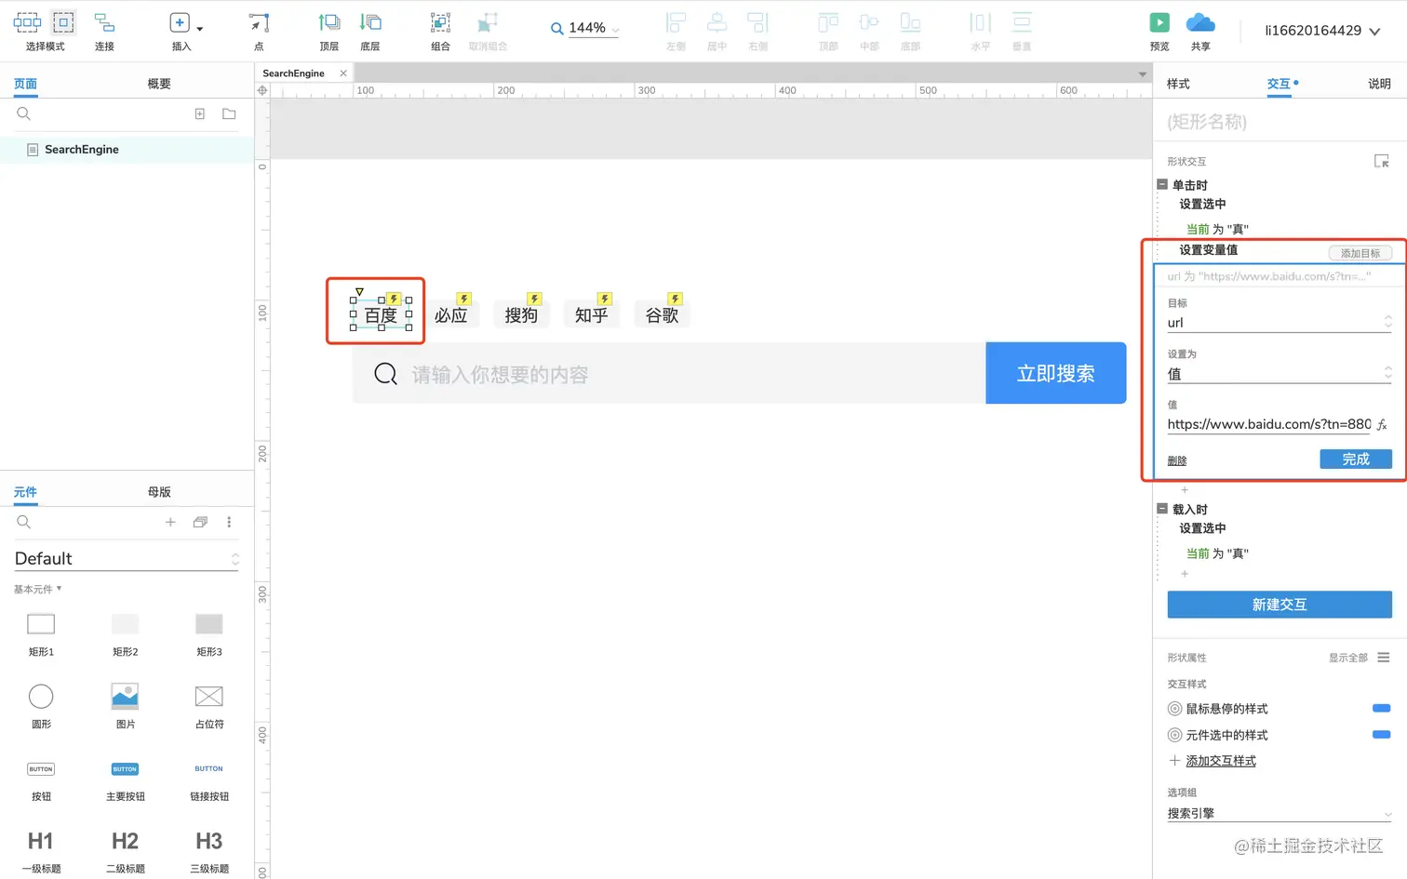Viewport: 1407px width, 879px height.
Task: Select the 交互 interaction tab
Action: coord(1279,84)
